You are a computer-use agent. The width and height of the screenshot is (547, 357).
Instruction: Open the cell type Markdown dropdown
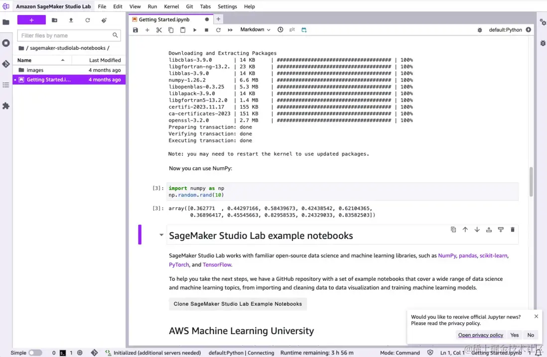pos(255,30)
